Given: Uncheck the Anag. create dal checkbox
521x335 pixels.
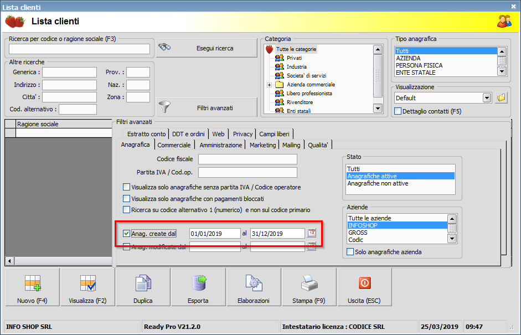Looking at the screenshot, I should (126, 233).
